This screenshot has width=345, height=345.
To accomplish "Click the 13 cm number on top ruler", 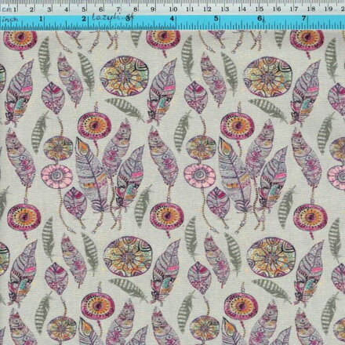I will (225, 9).
